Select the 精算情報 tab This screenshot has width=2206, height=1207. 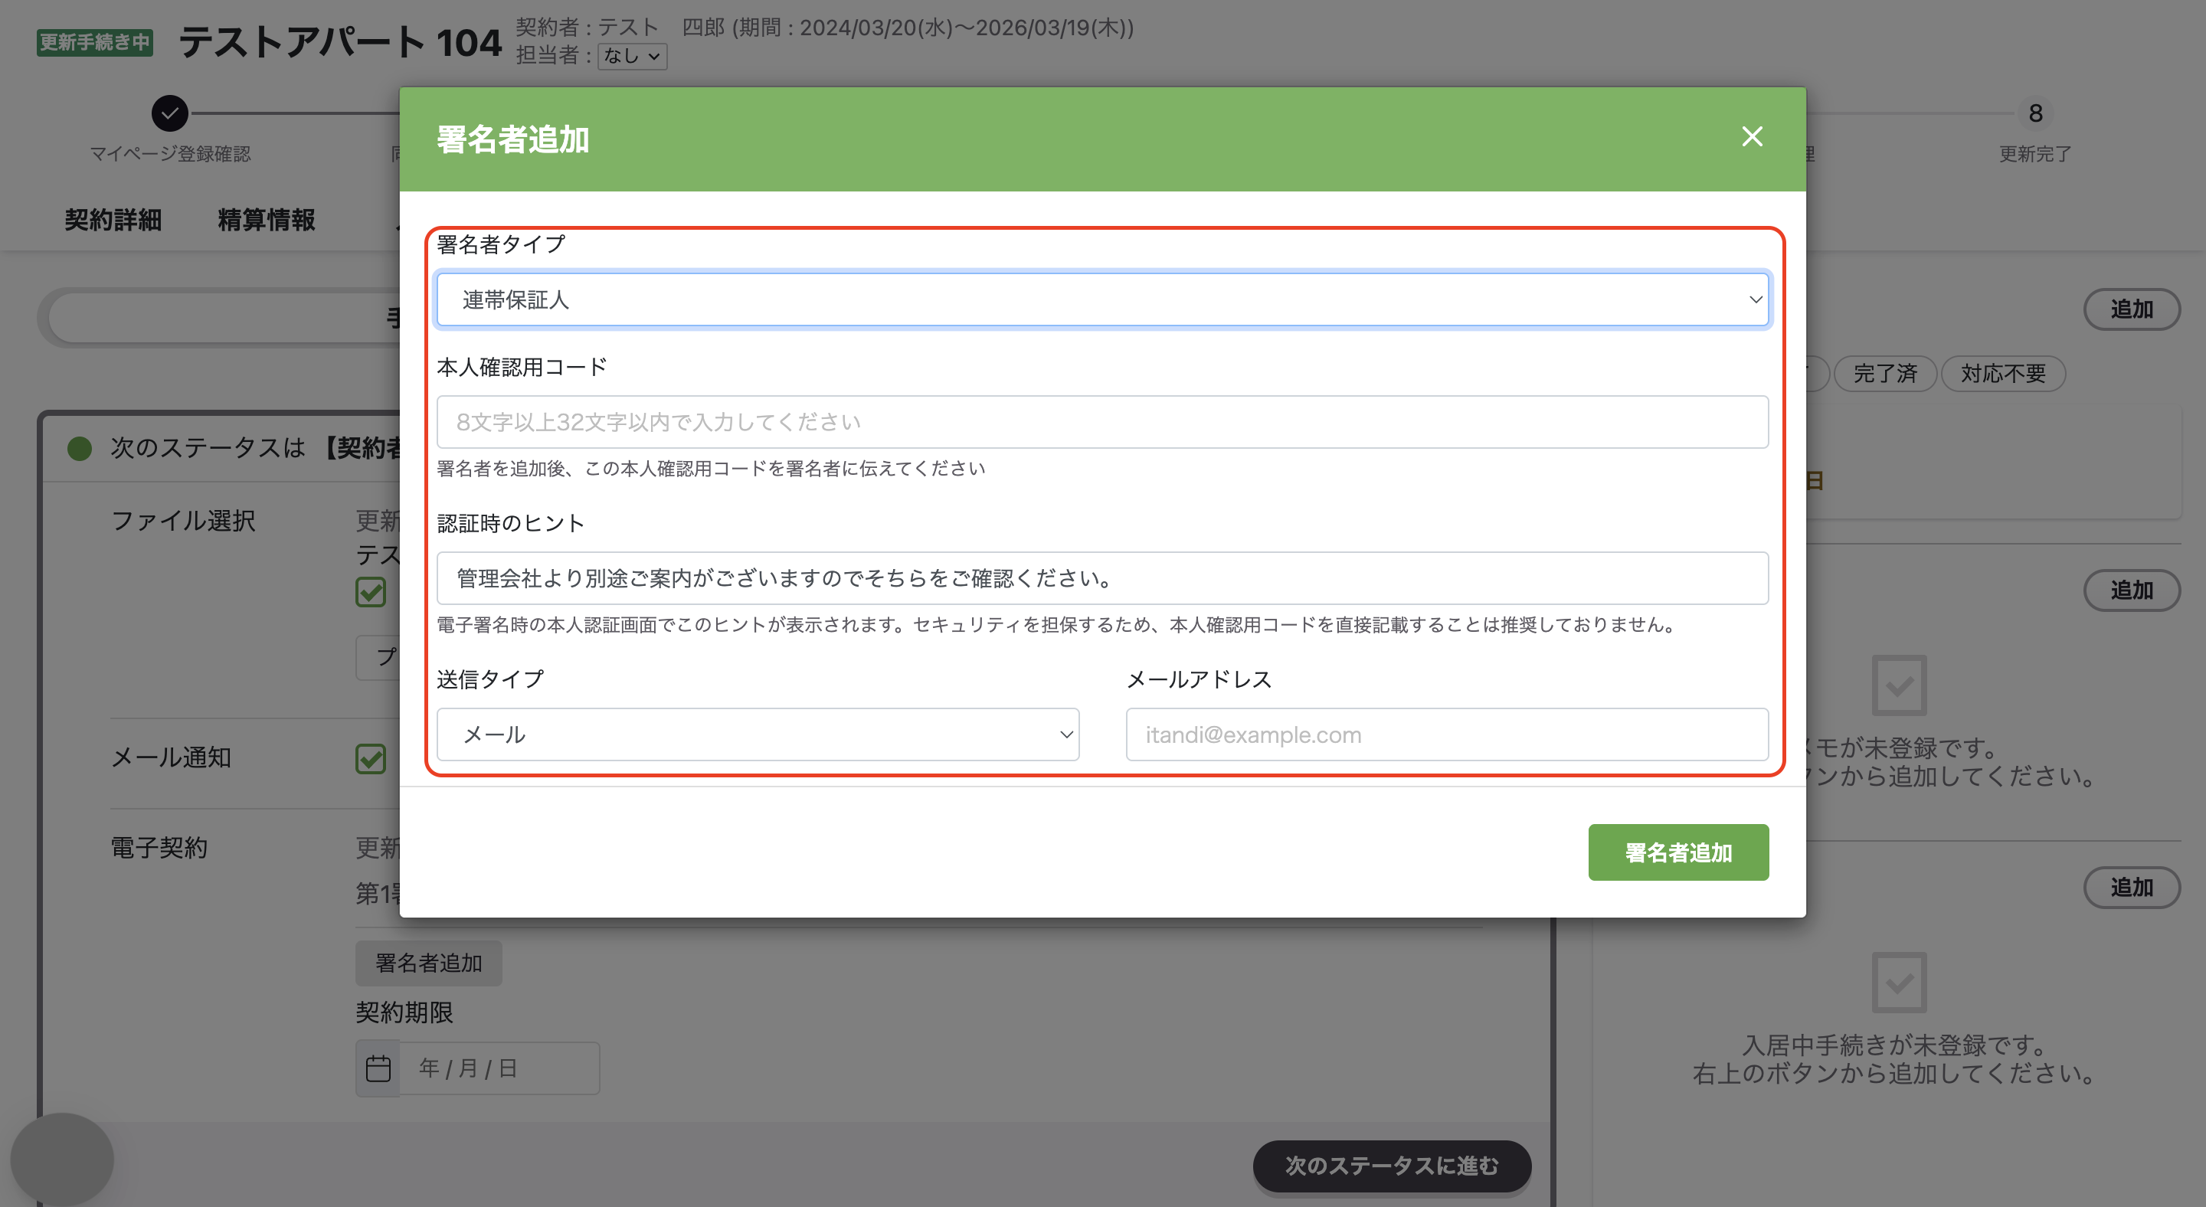[x=267, y=220]
